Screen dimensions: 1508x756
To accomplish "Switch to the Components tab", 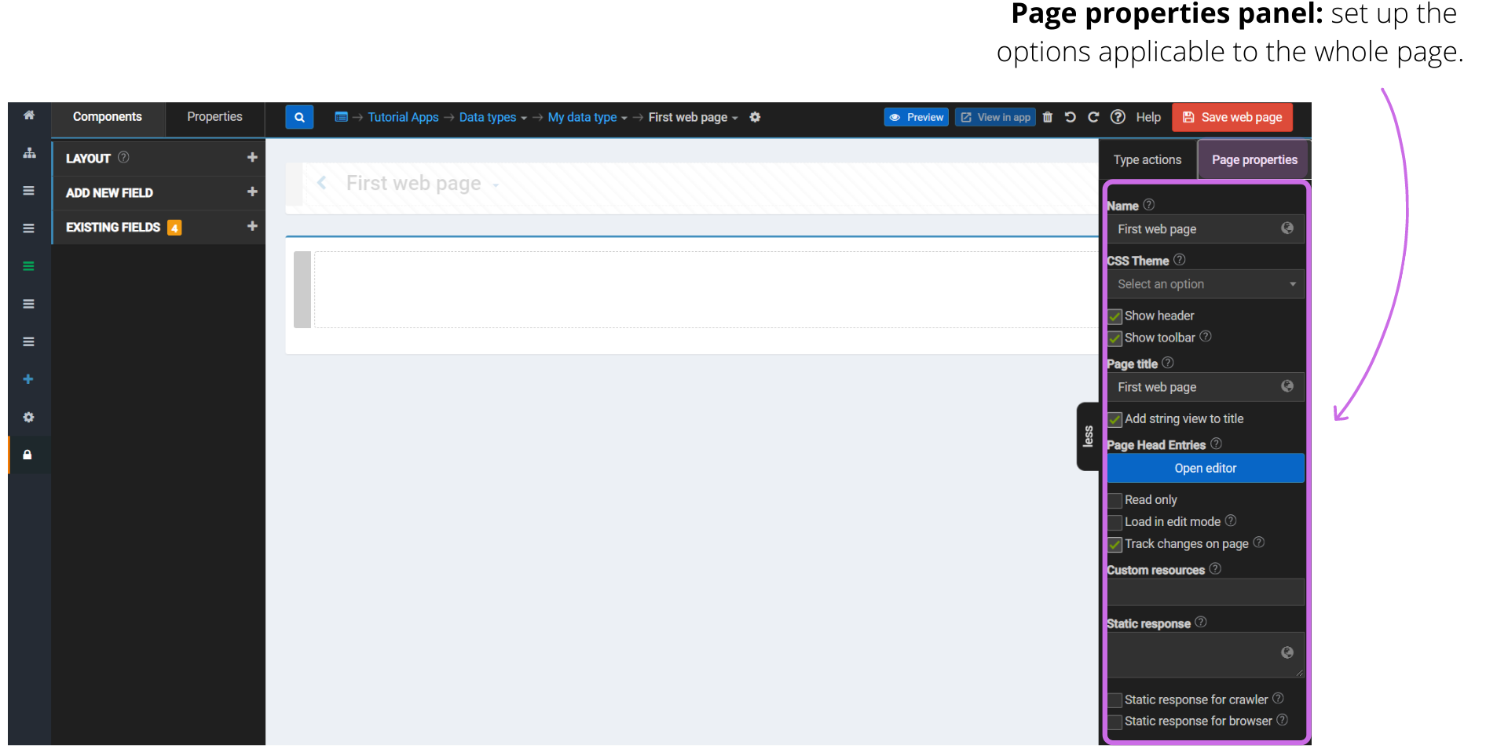I will tap(108, 117).
